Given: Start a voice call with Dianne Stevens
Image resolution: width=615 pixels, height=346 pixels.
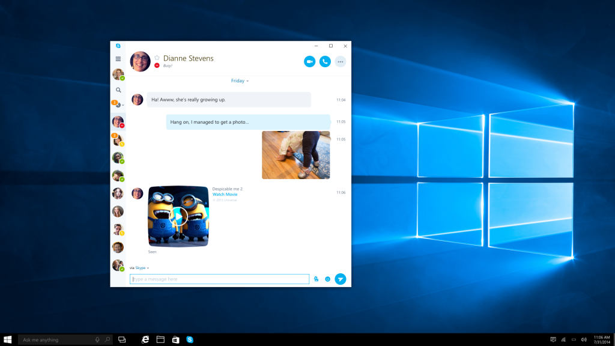Looking at the screenshot, I should (x=325, y=61).
